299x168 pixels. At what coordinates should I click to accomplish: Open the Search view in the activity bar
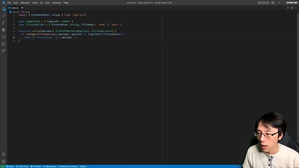point(3,16)
